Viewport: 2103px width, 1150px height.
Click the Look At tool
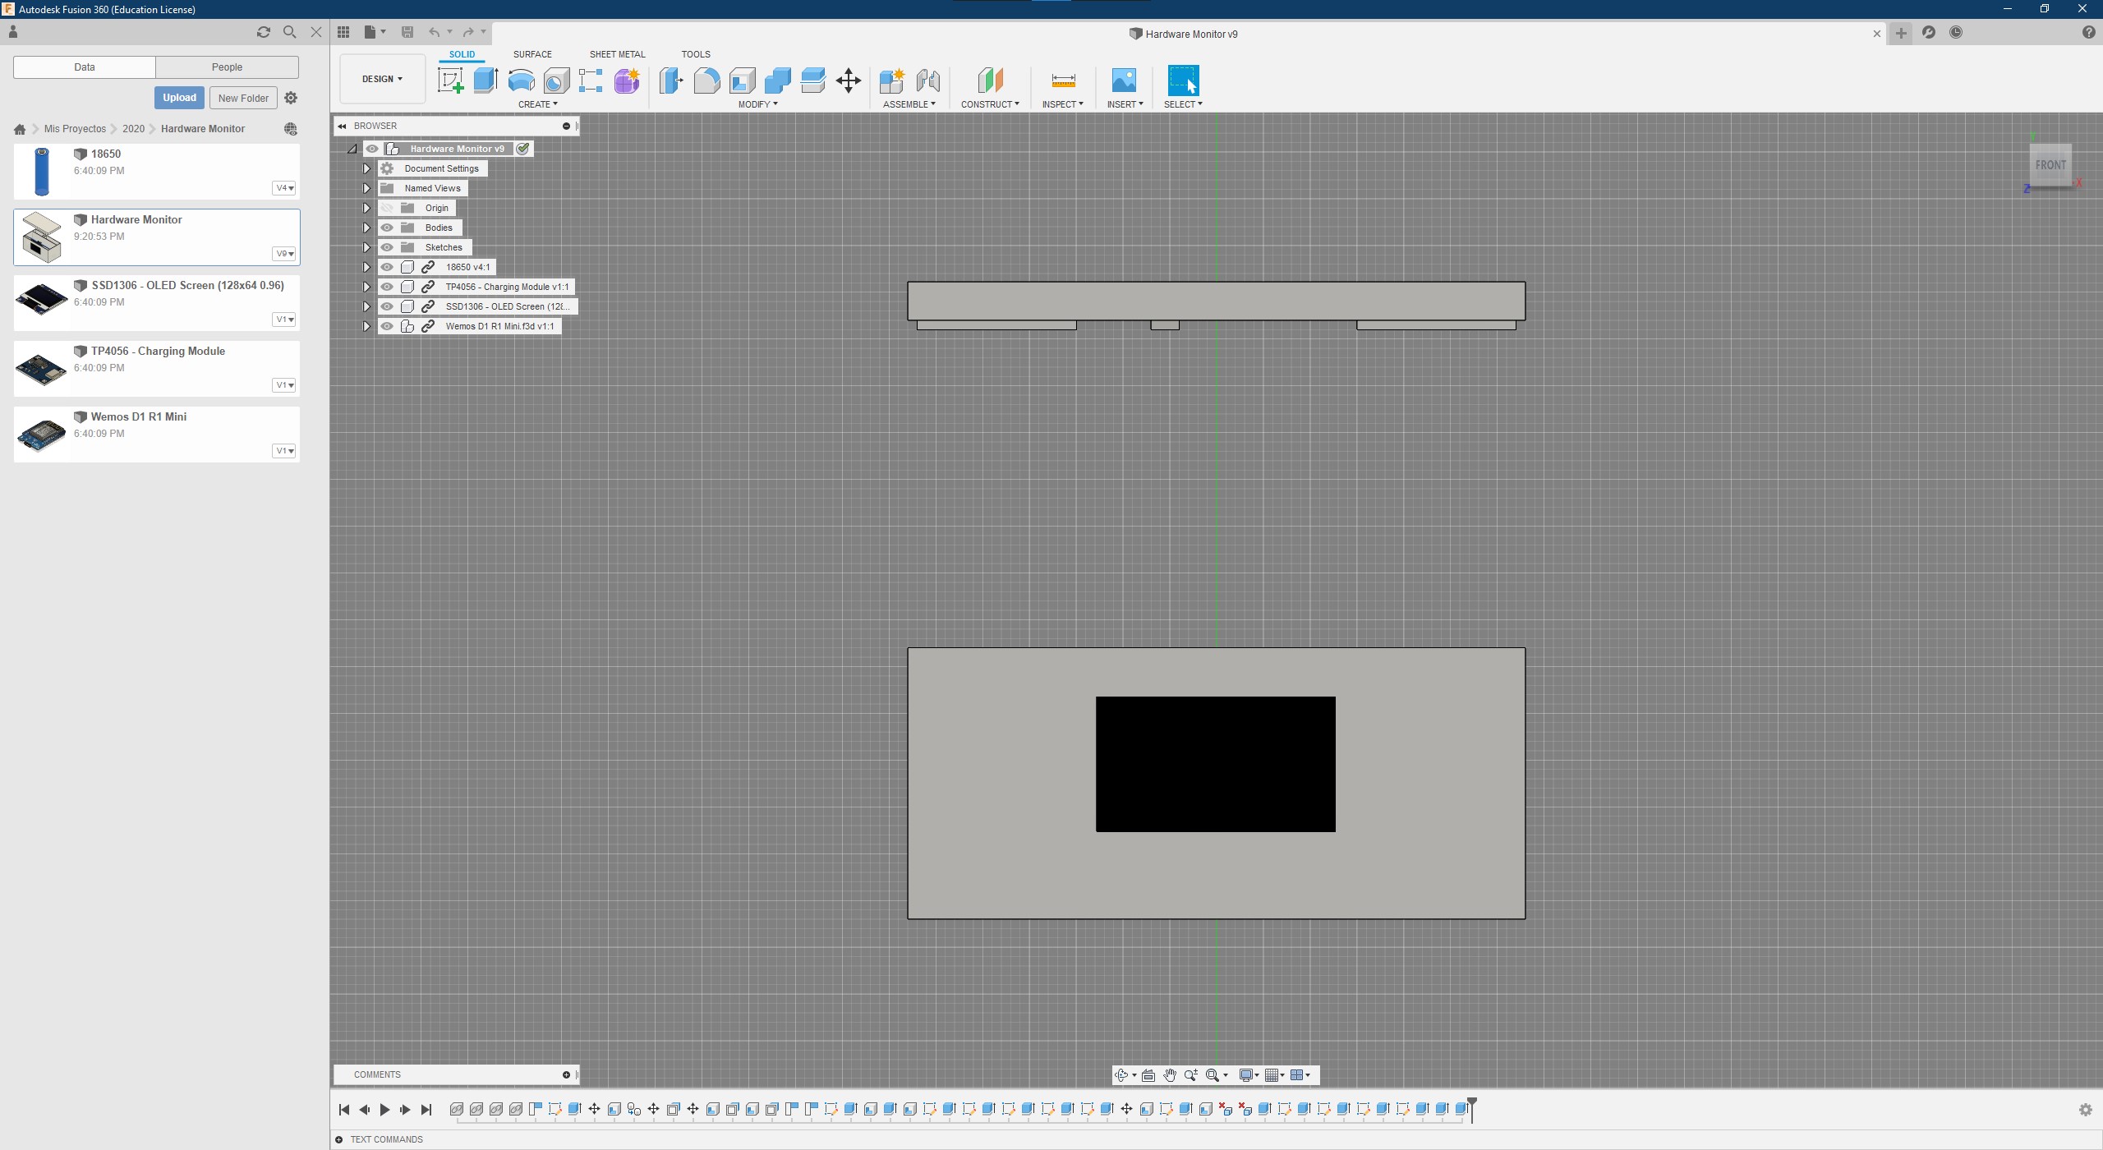1148,1075
